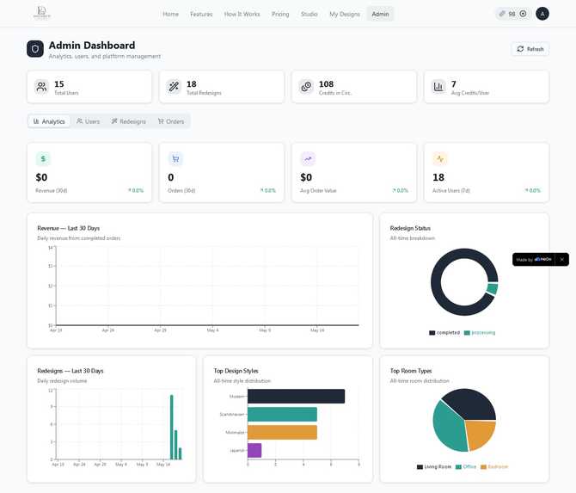576x493 pixels.
Task: Open the user avatar menu labeled A
Action: pyautogui.click(x=542, y=14)
